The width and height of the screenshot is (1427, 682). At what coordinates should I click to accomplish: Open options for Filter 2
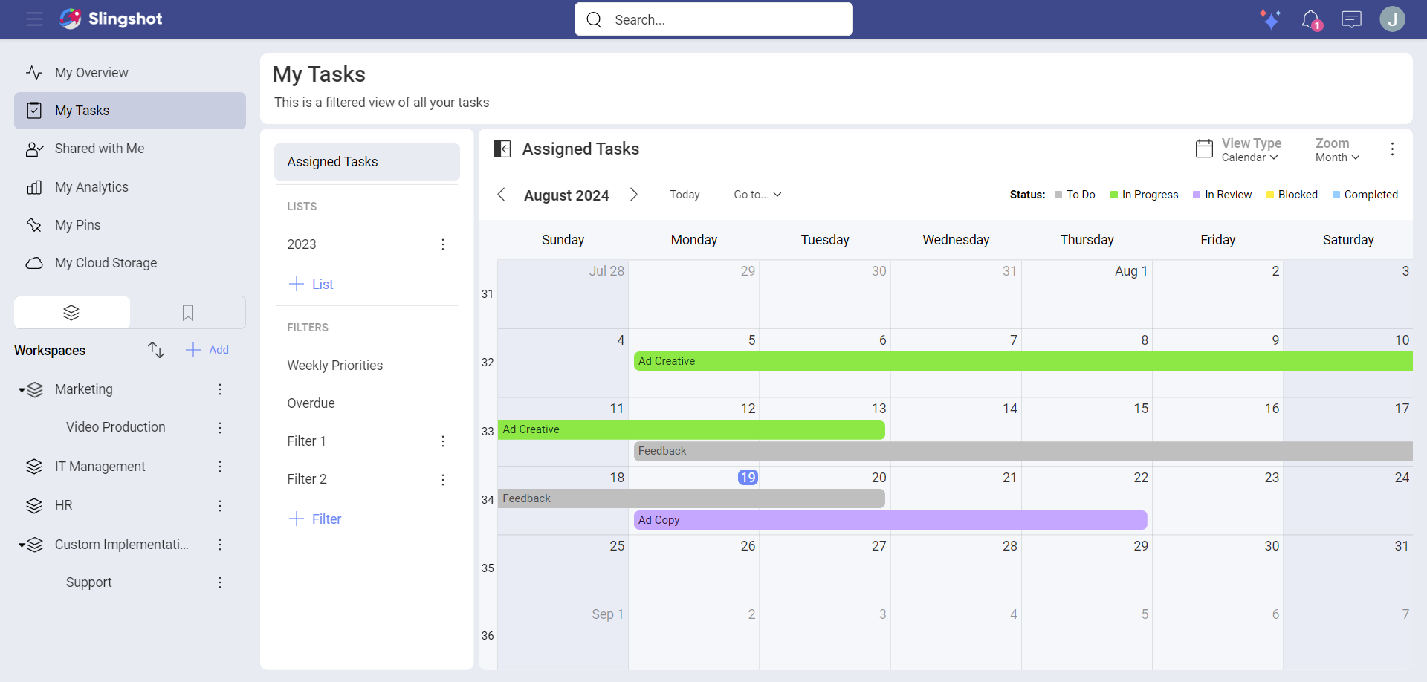pyautogui.click(x=443, y=480)
